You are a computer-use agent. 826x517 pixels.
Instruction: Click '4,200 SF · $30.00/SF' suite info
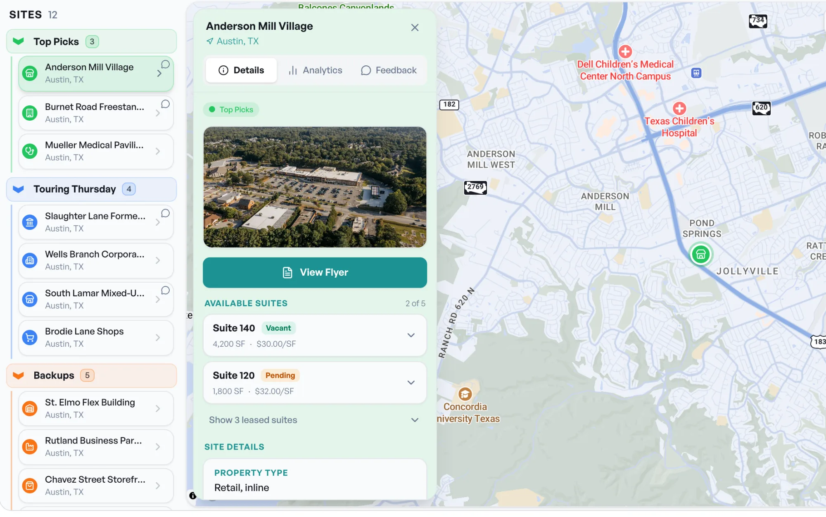click(254, 344)
